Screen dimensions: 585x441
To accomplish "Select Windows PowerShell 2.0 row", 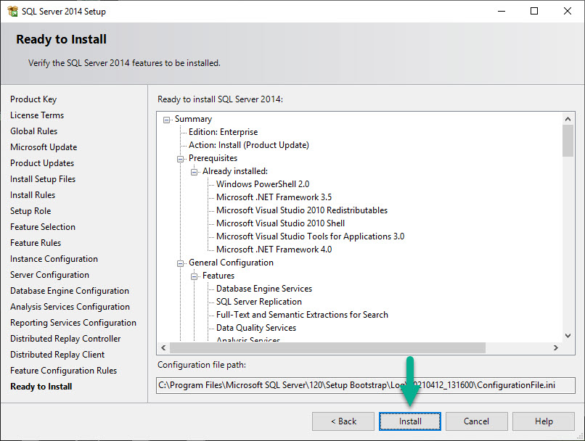I will pyautogui.click(x=263, y=184).
